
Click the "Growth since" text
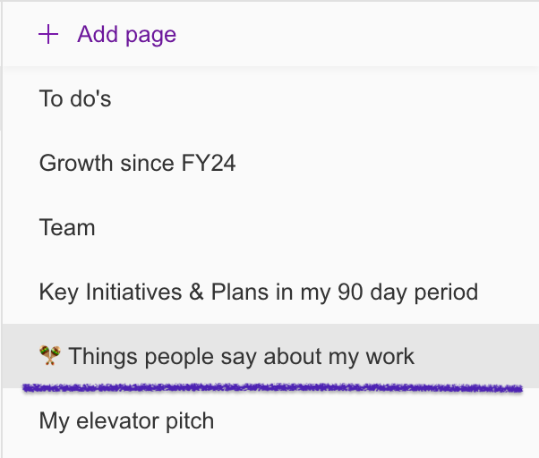(x=106, y=163)
